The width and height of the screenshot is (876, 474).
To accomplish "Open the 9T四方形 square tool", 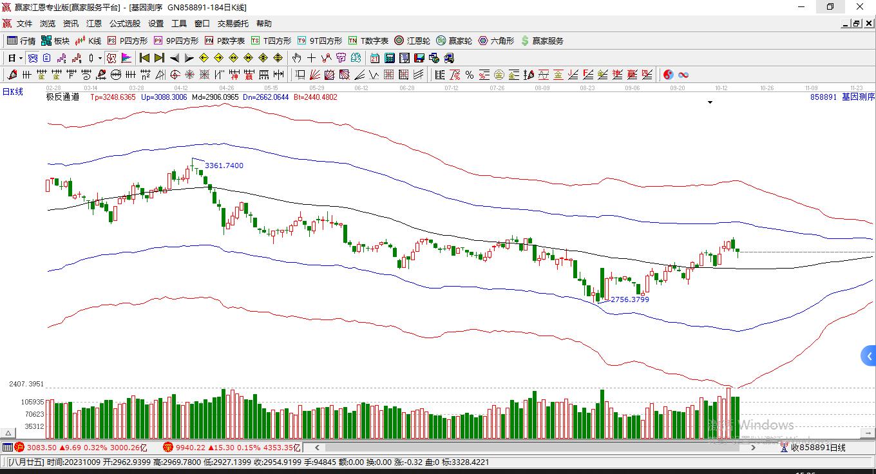I will pos(319,41).
